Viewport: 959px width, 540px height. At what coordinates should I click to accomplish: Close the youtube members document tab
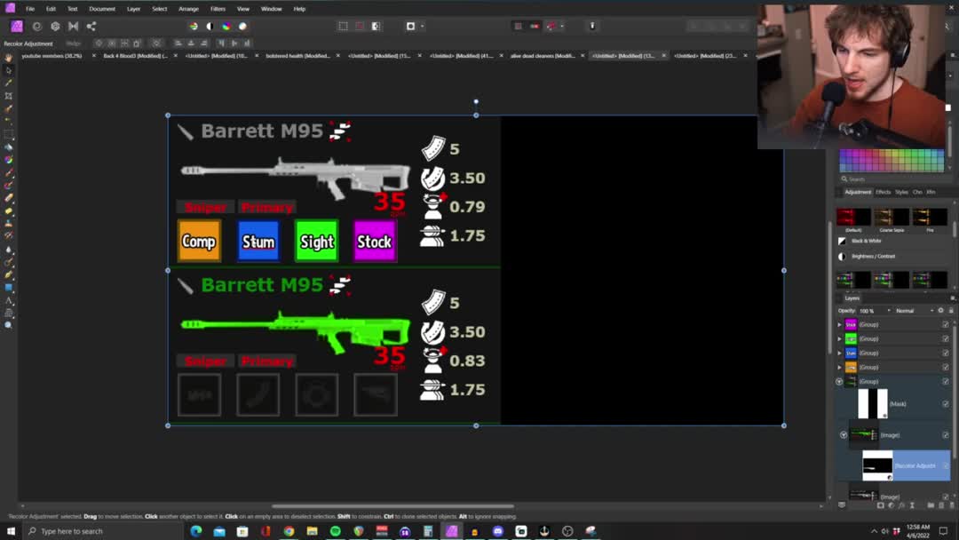pyautogui.click(x=93, y=56)
